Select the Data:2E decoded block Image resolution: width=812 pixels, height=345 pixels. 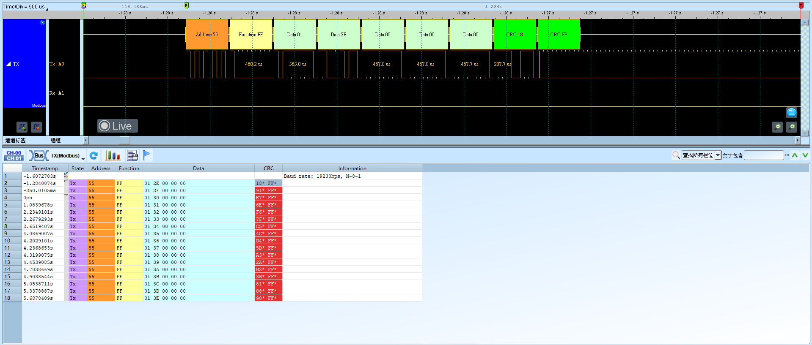[339, 35]
